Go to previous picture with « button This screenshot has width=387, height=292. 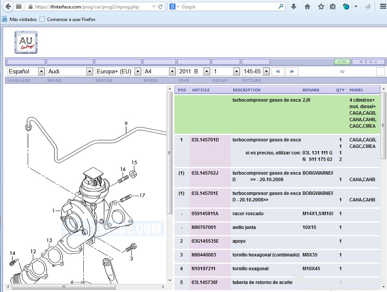point(278,71)
